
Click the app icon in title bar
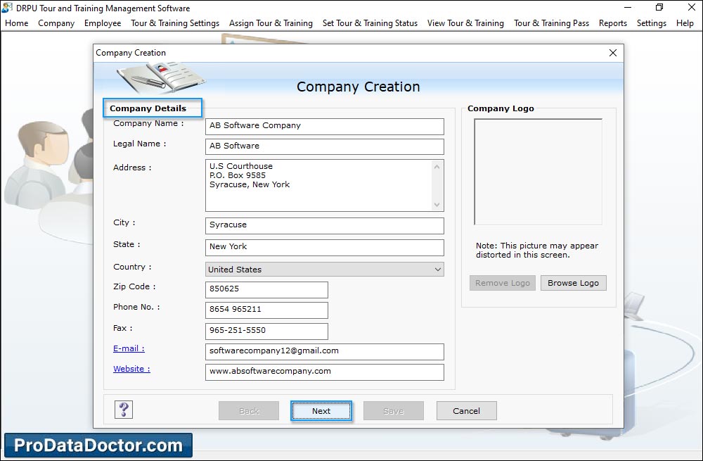(x=7, y=8)
